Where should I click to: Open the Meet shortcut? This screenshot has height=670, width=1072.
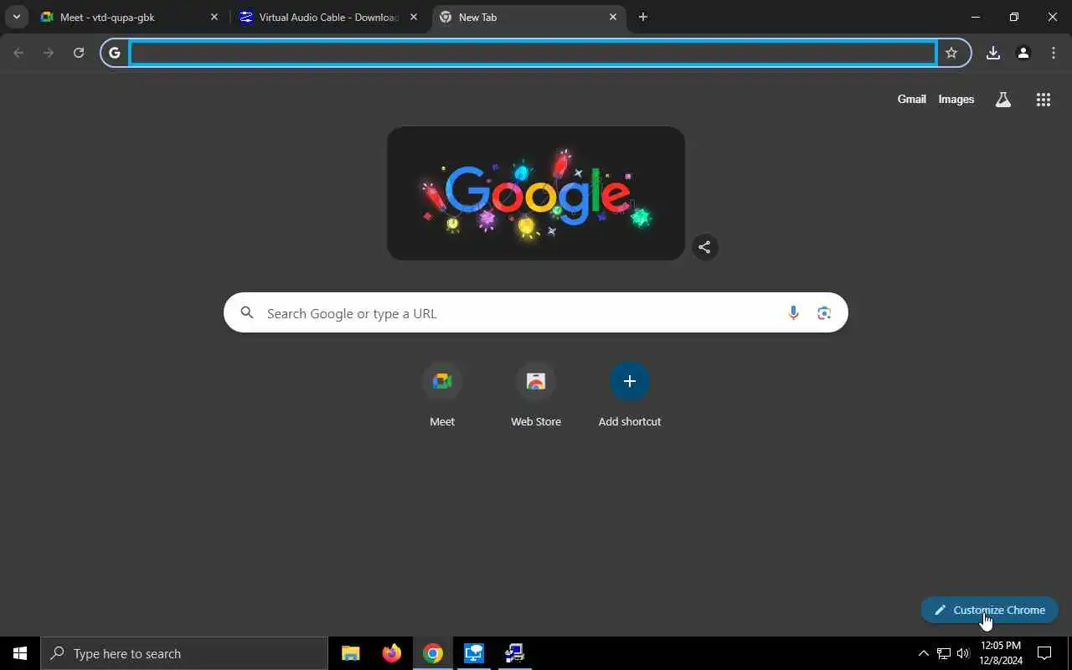tap(442, 395)
